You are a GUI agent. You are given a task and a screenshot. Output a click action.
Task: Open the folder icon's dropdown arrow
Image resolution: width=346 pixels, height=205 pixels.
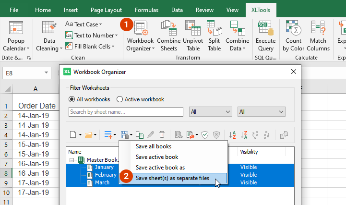coord(95,134)
